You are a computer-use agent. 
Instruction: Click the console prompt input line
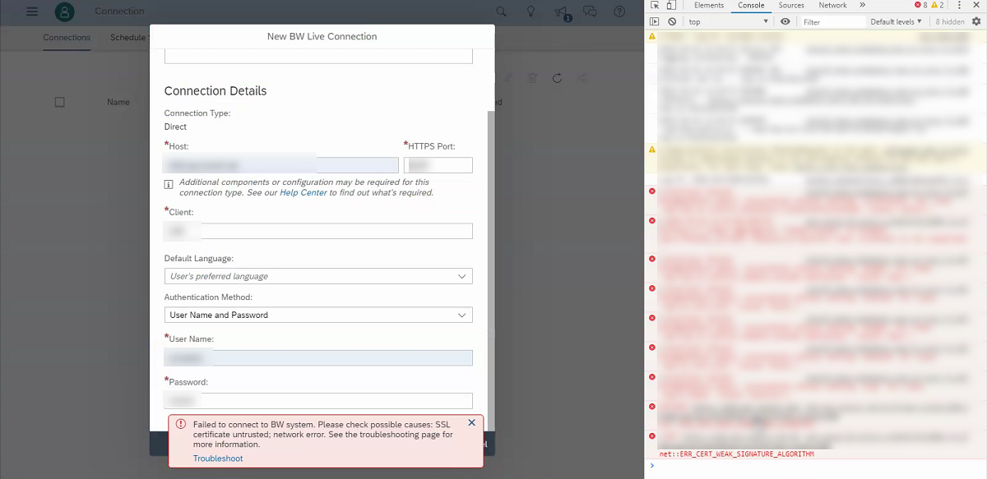[818, 466]
